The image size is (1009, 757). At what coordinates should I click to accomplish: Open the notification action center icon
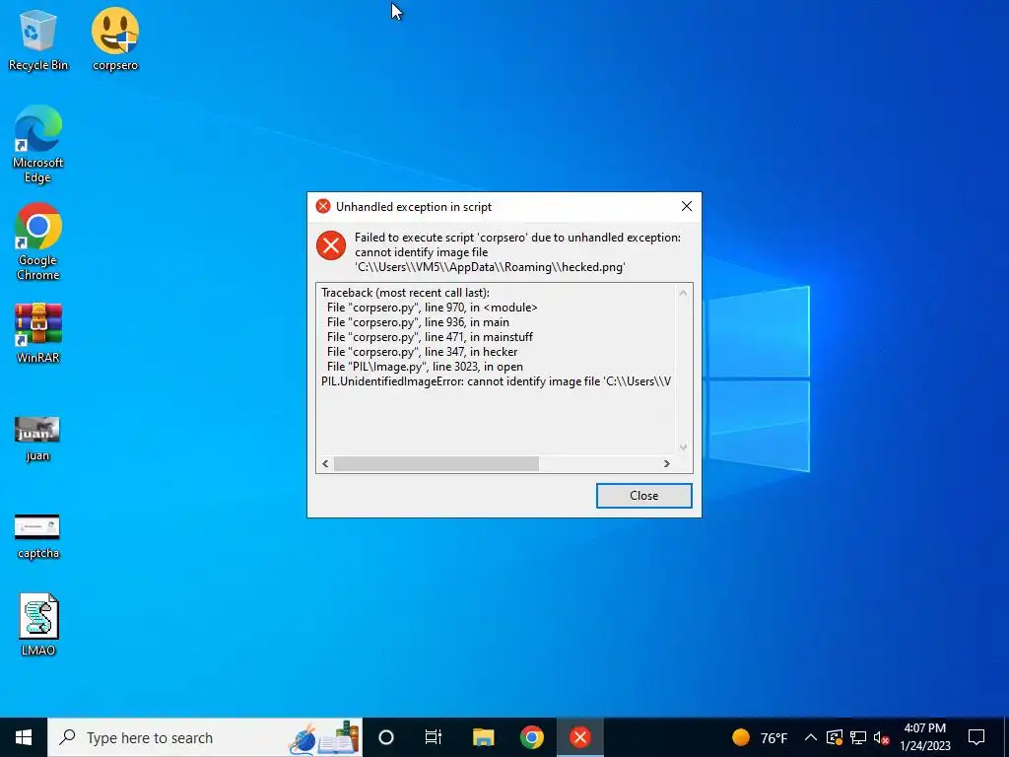[976, 737]
